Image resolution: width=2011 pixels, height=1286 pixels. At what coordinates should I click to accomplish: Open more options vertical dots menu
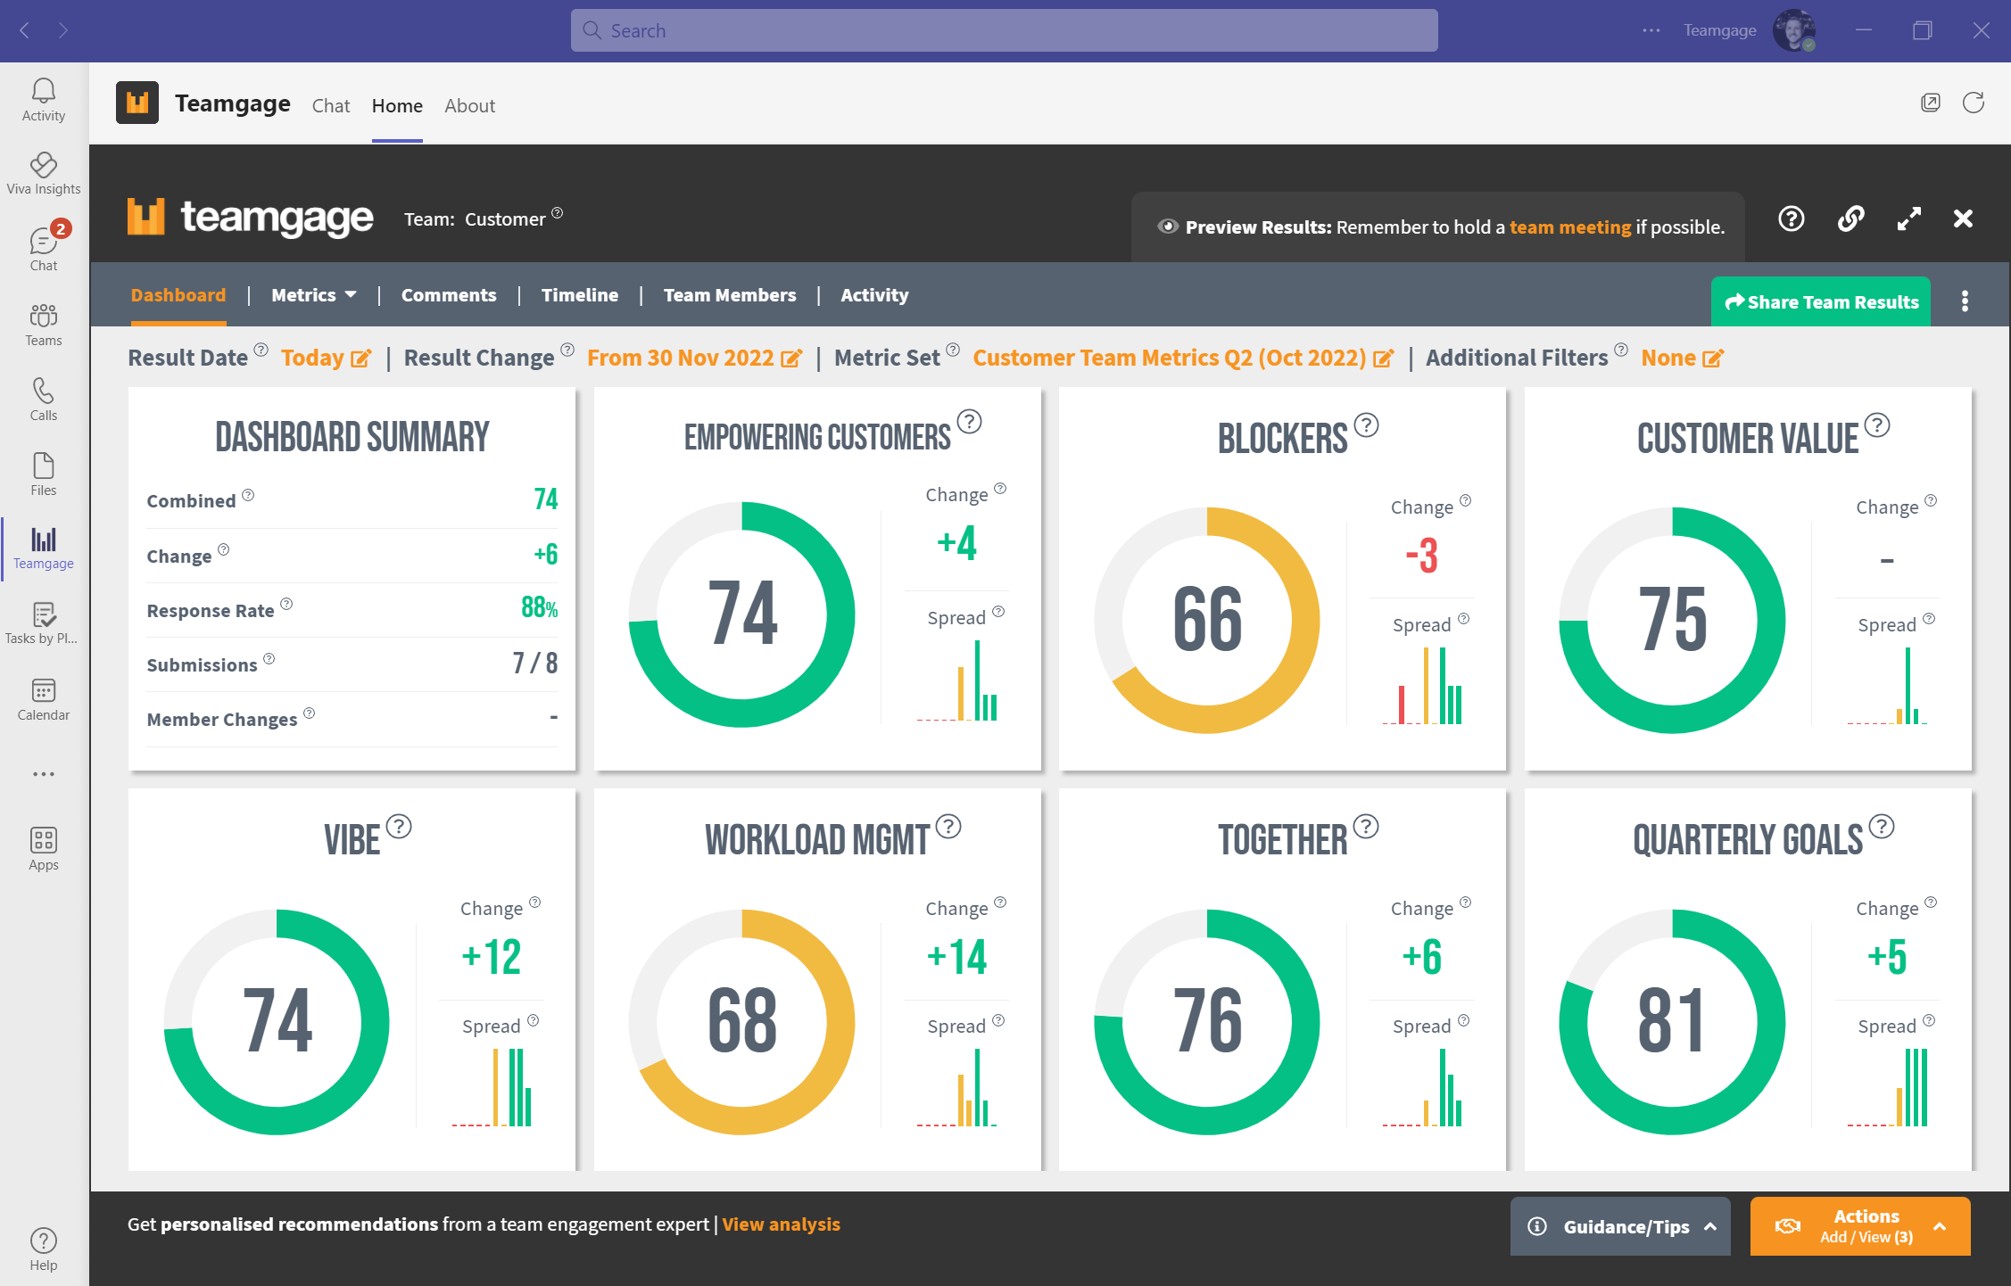[1965, 301]
